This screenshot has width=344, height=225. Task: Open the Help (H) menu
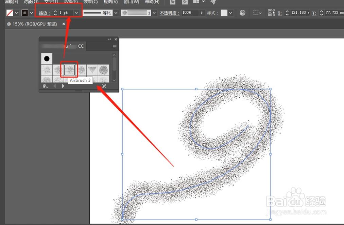tap(152, 2)
